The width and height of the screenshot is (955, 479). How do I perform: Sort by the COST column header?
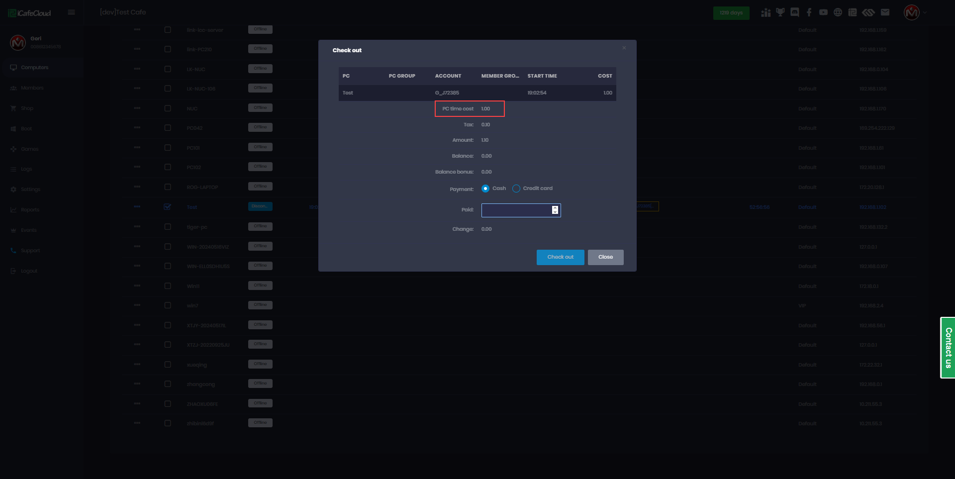click(x=605, y=76)
